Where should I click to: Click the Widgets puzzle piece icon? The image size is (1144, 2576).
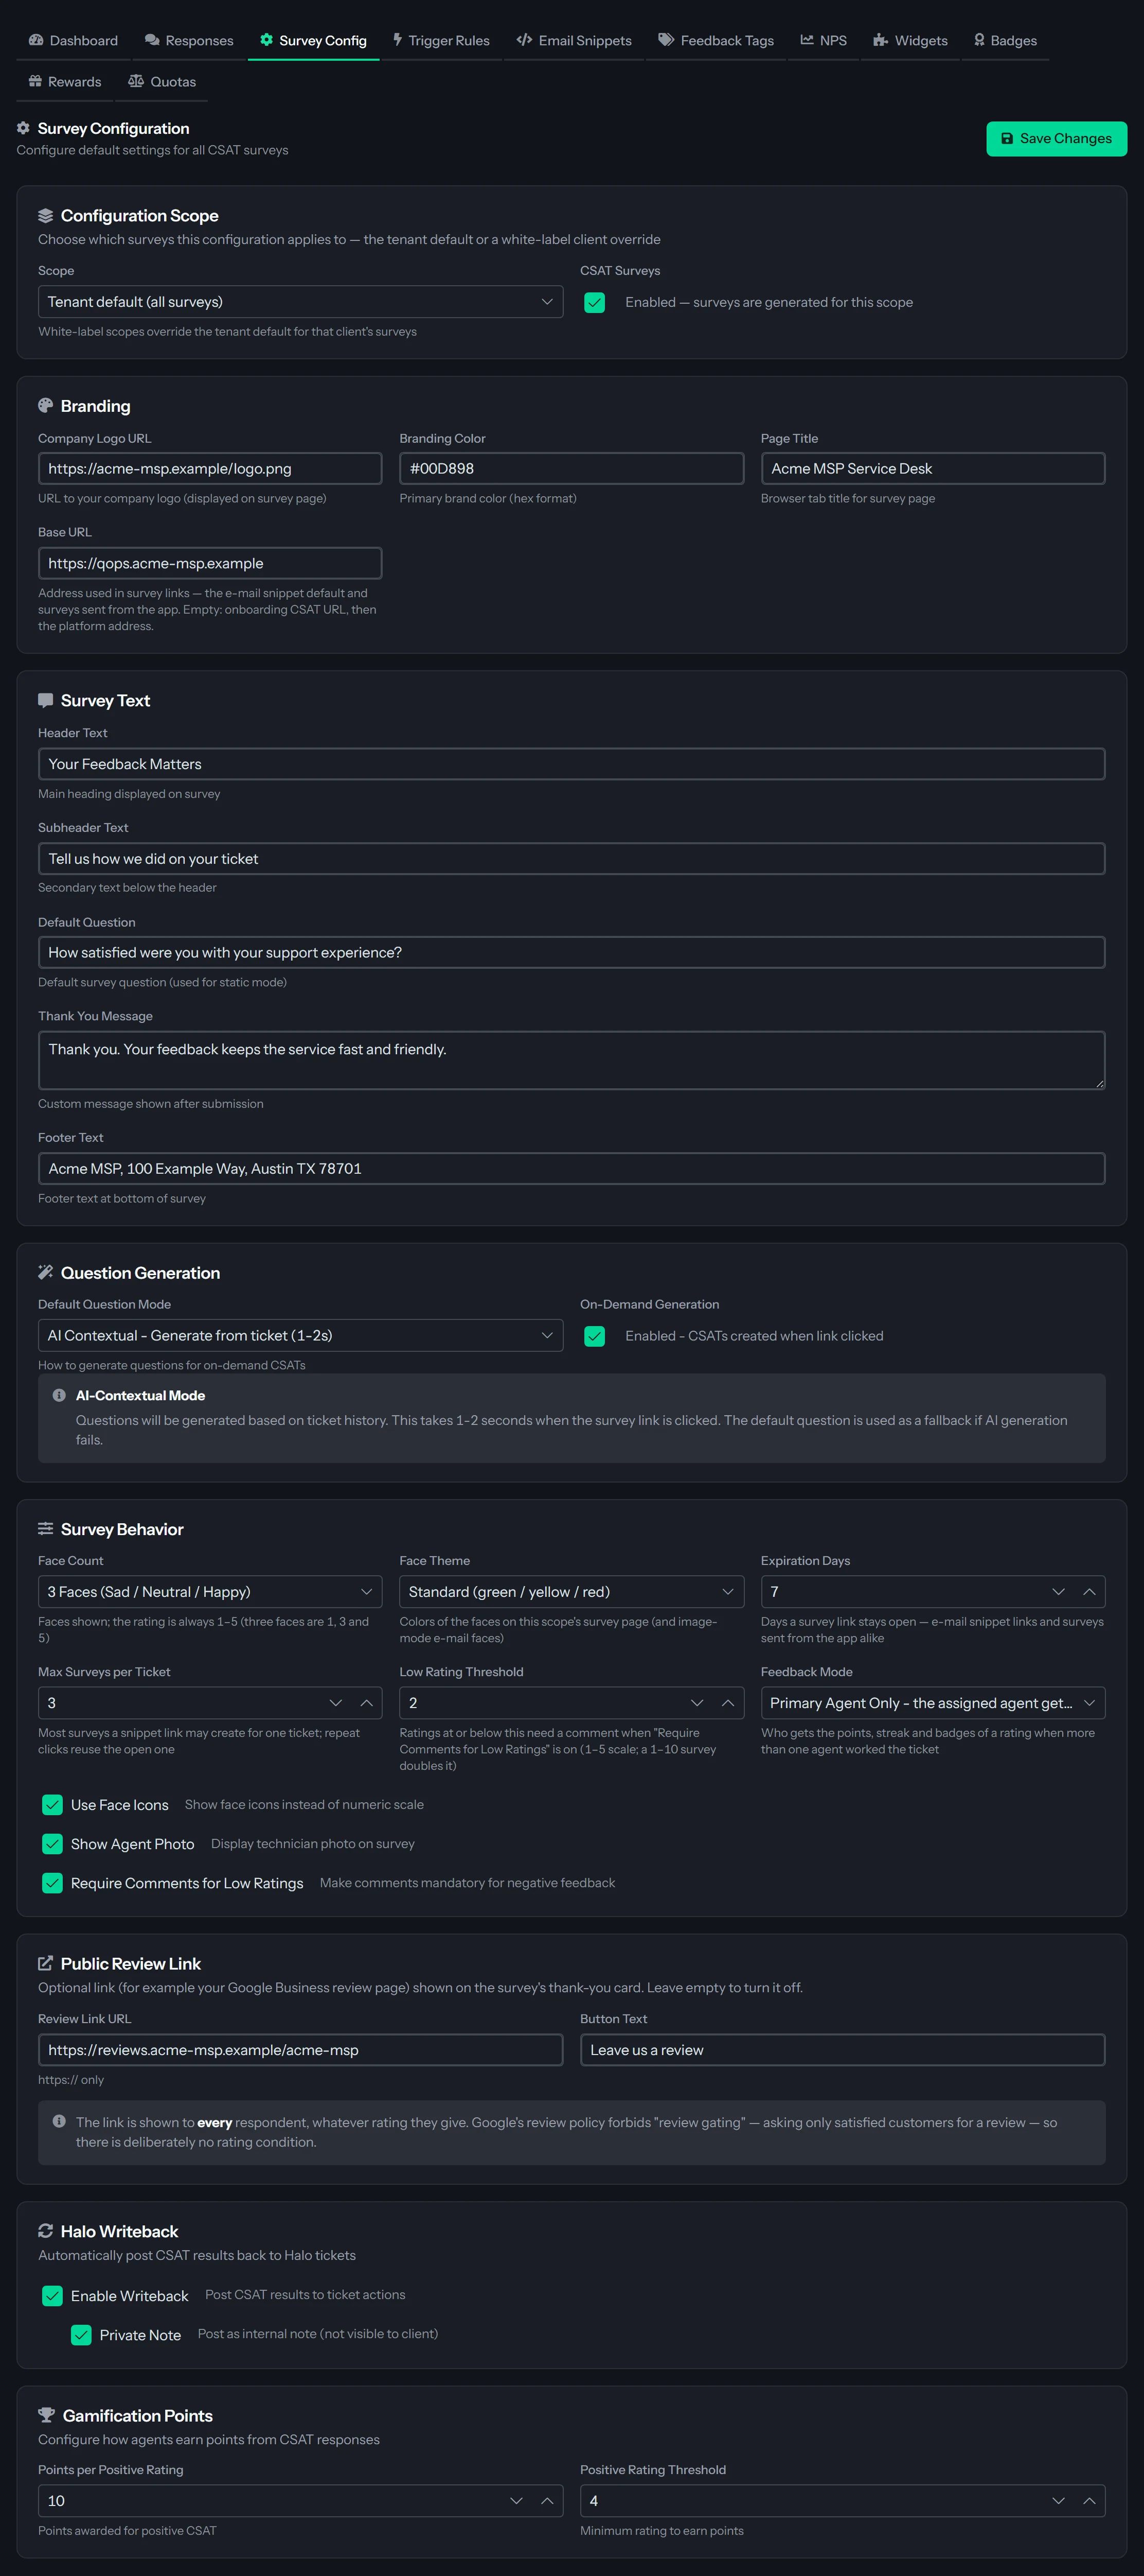tap(880, 40)
